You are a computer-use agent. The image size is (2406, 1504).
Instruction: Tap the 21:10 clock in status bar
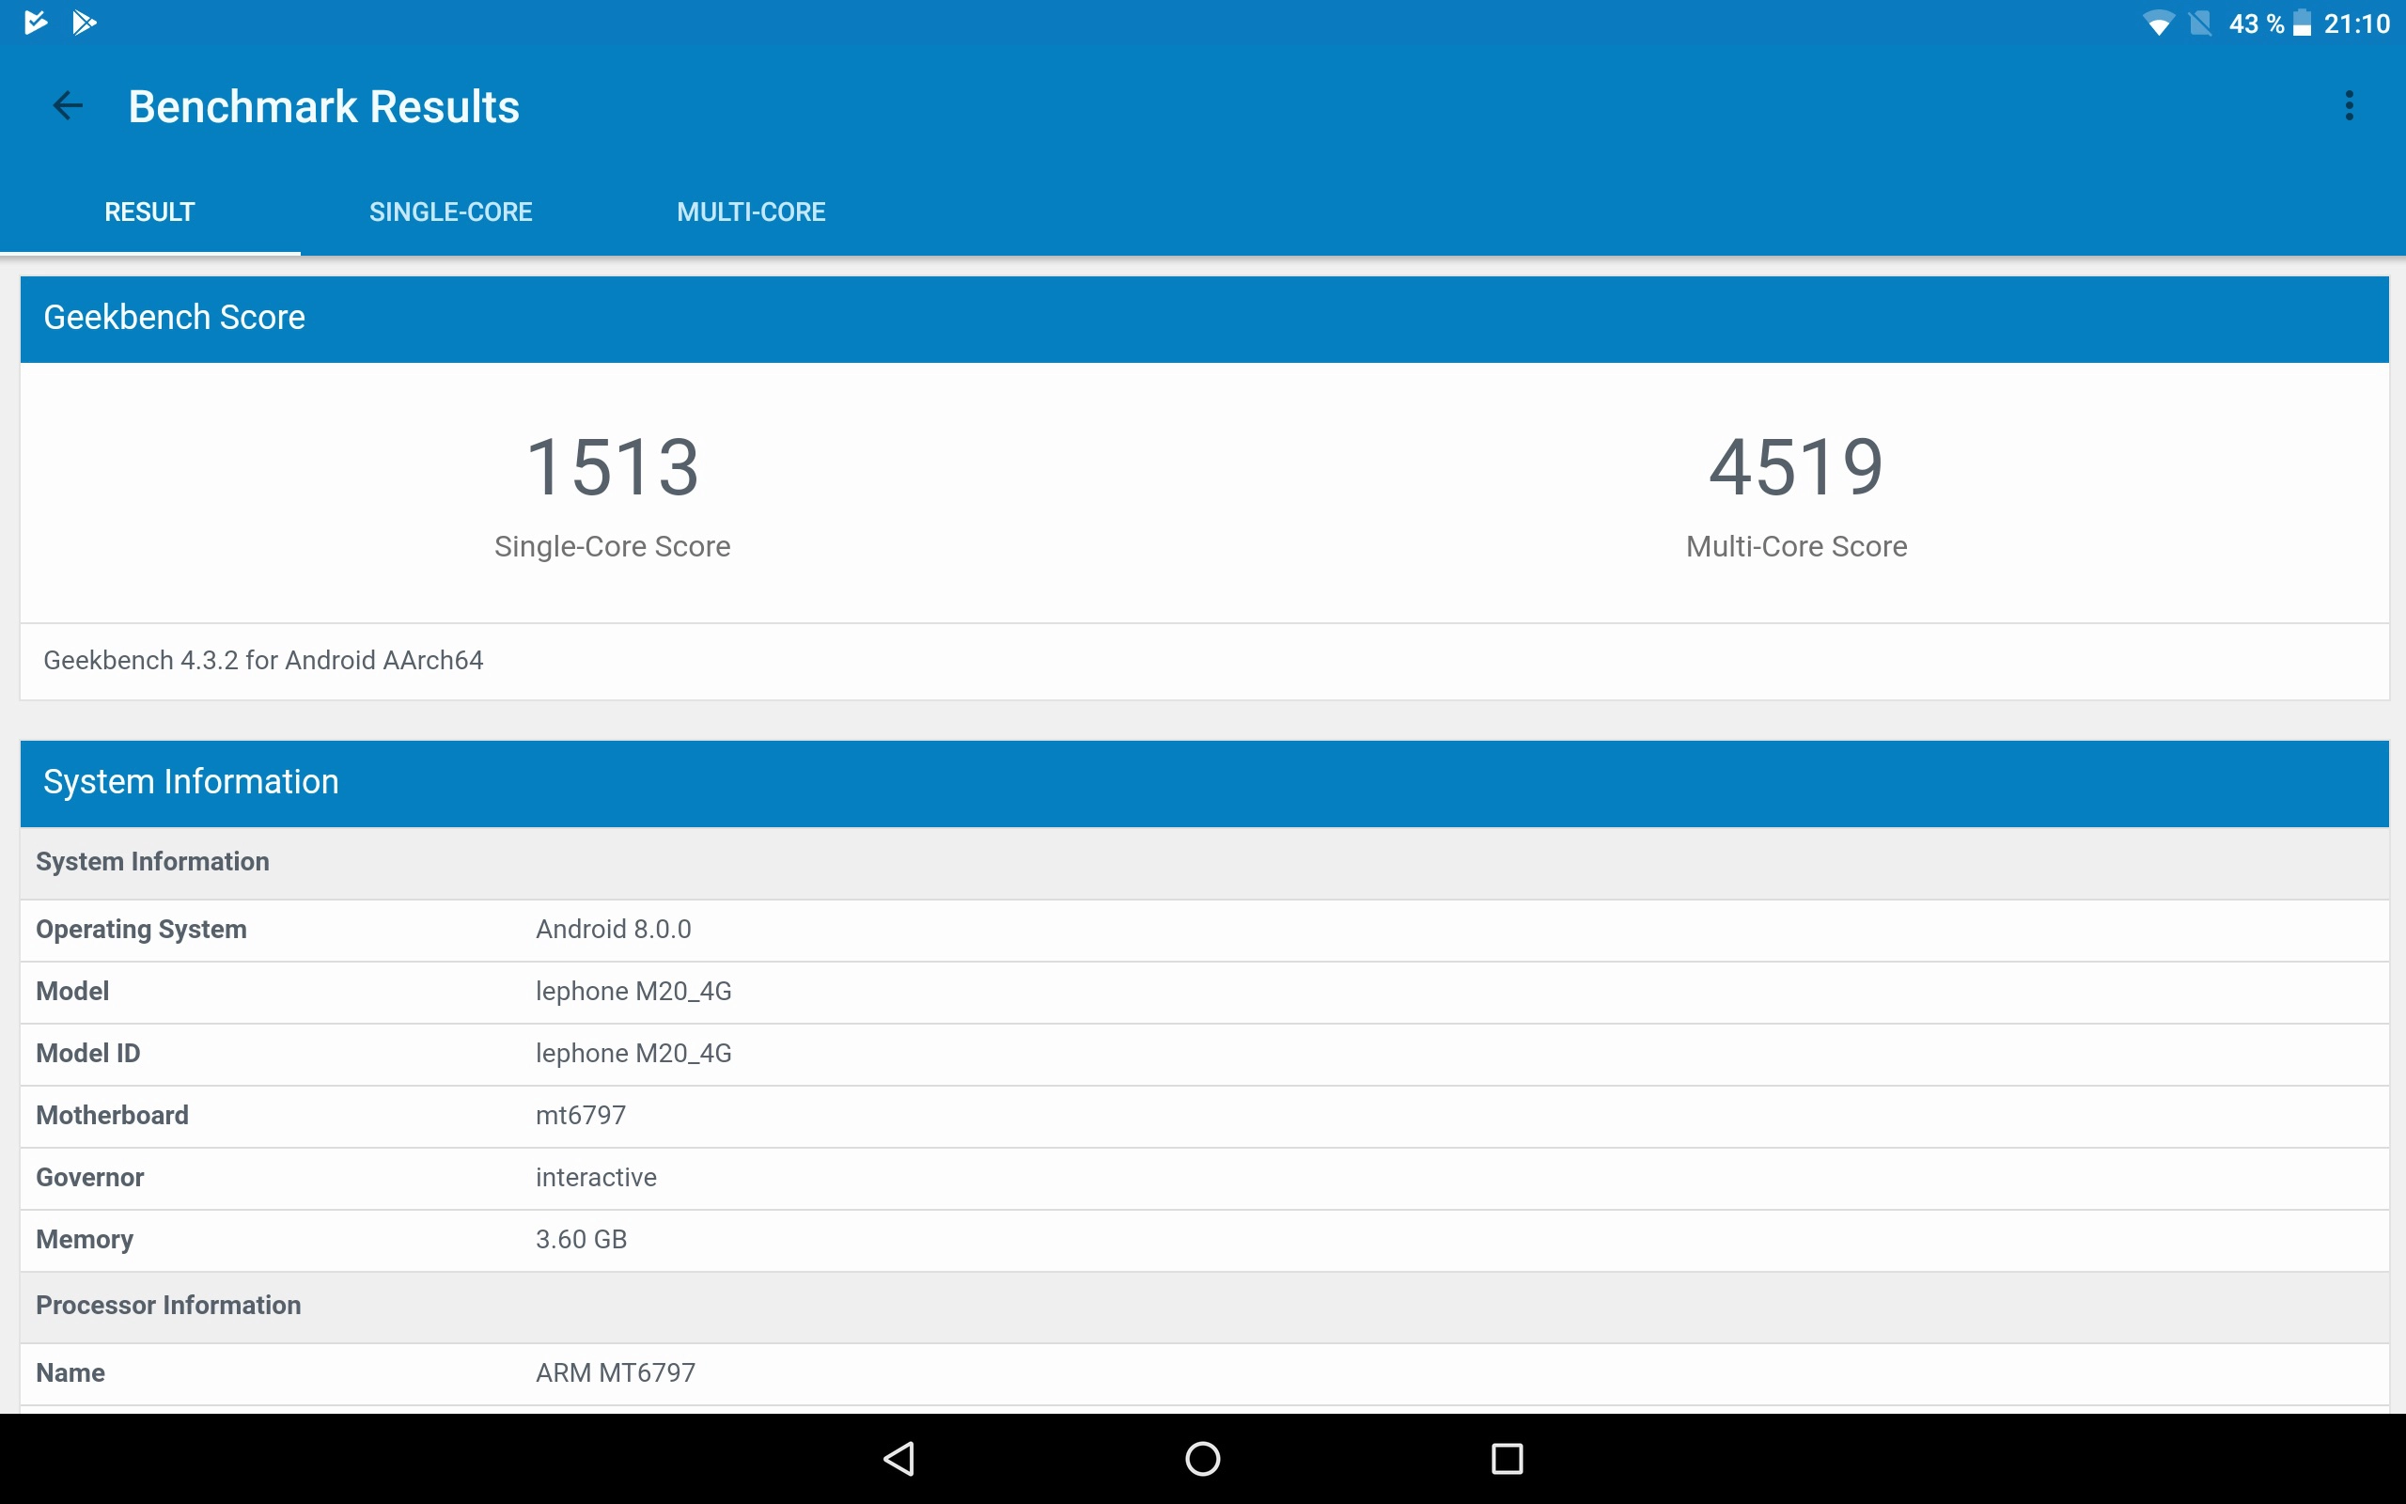pyautogui.click(x=2356, y=23)
